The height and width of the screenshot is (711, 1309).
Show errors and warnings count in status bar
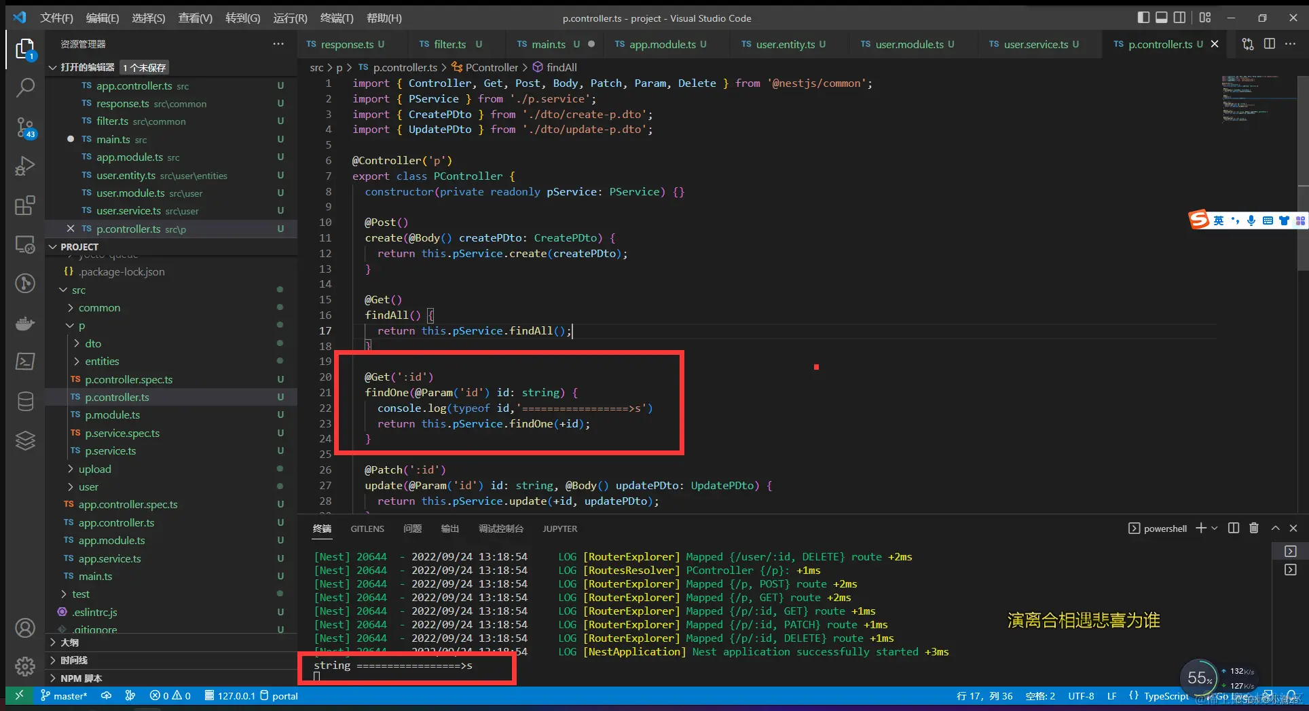click(x=170, y=695)
